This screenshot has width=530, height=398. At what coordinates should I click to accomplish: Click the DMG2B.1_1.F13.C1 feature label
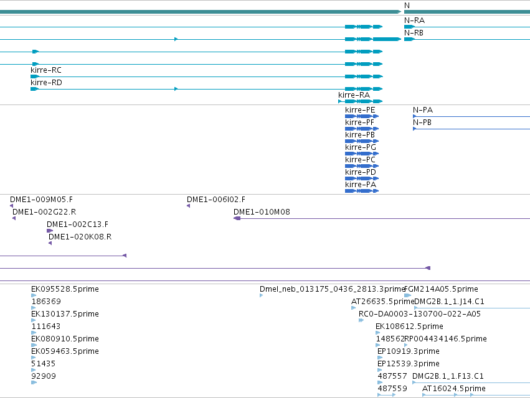point(448,376)
